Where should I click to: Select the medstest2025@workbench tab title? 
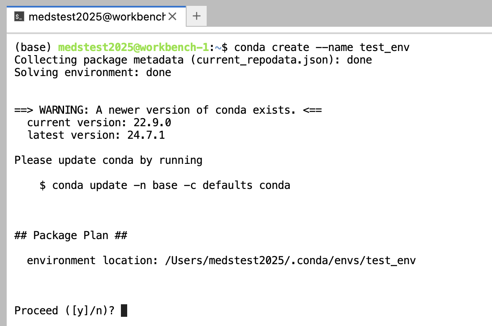97,17
